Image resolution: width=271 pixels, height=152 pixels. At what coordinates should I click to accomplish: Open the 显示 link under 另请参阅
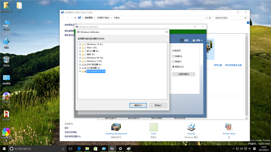66,128
